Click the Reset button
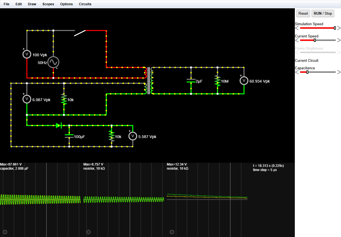Viewport: 341px width, 237px height. click(x=303, y=13)
